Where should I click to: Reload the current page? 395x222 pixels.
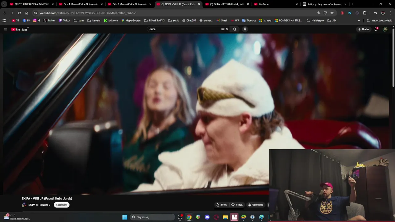coord(19,13)
